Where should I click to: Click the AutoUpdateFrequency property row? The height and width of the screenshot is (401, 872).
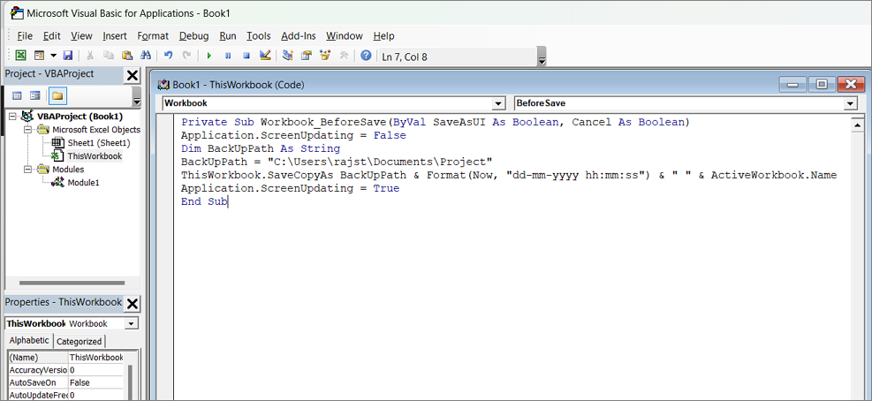pyautogui.click(x=65, y=395)
